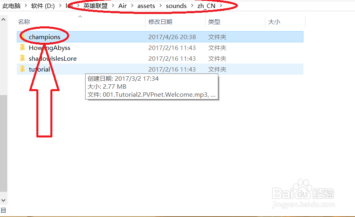Click the navigation pane scrollbar thumb
Viewport: 355px width, 217px height.
coord(3,143)
